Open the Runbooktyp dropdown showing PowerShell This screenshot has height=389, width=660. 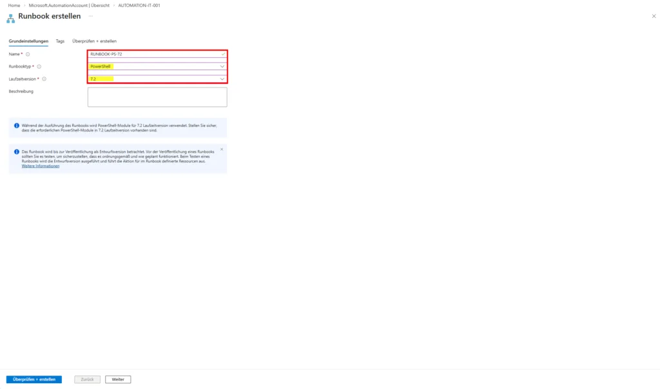click(x=157, y=66)
